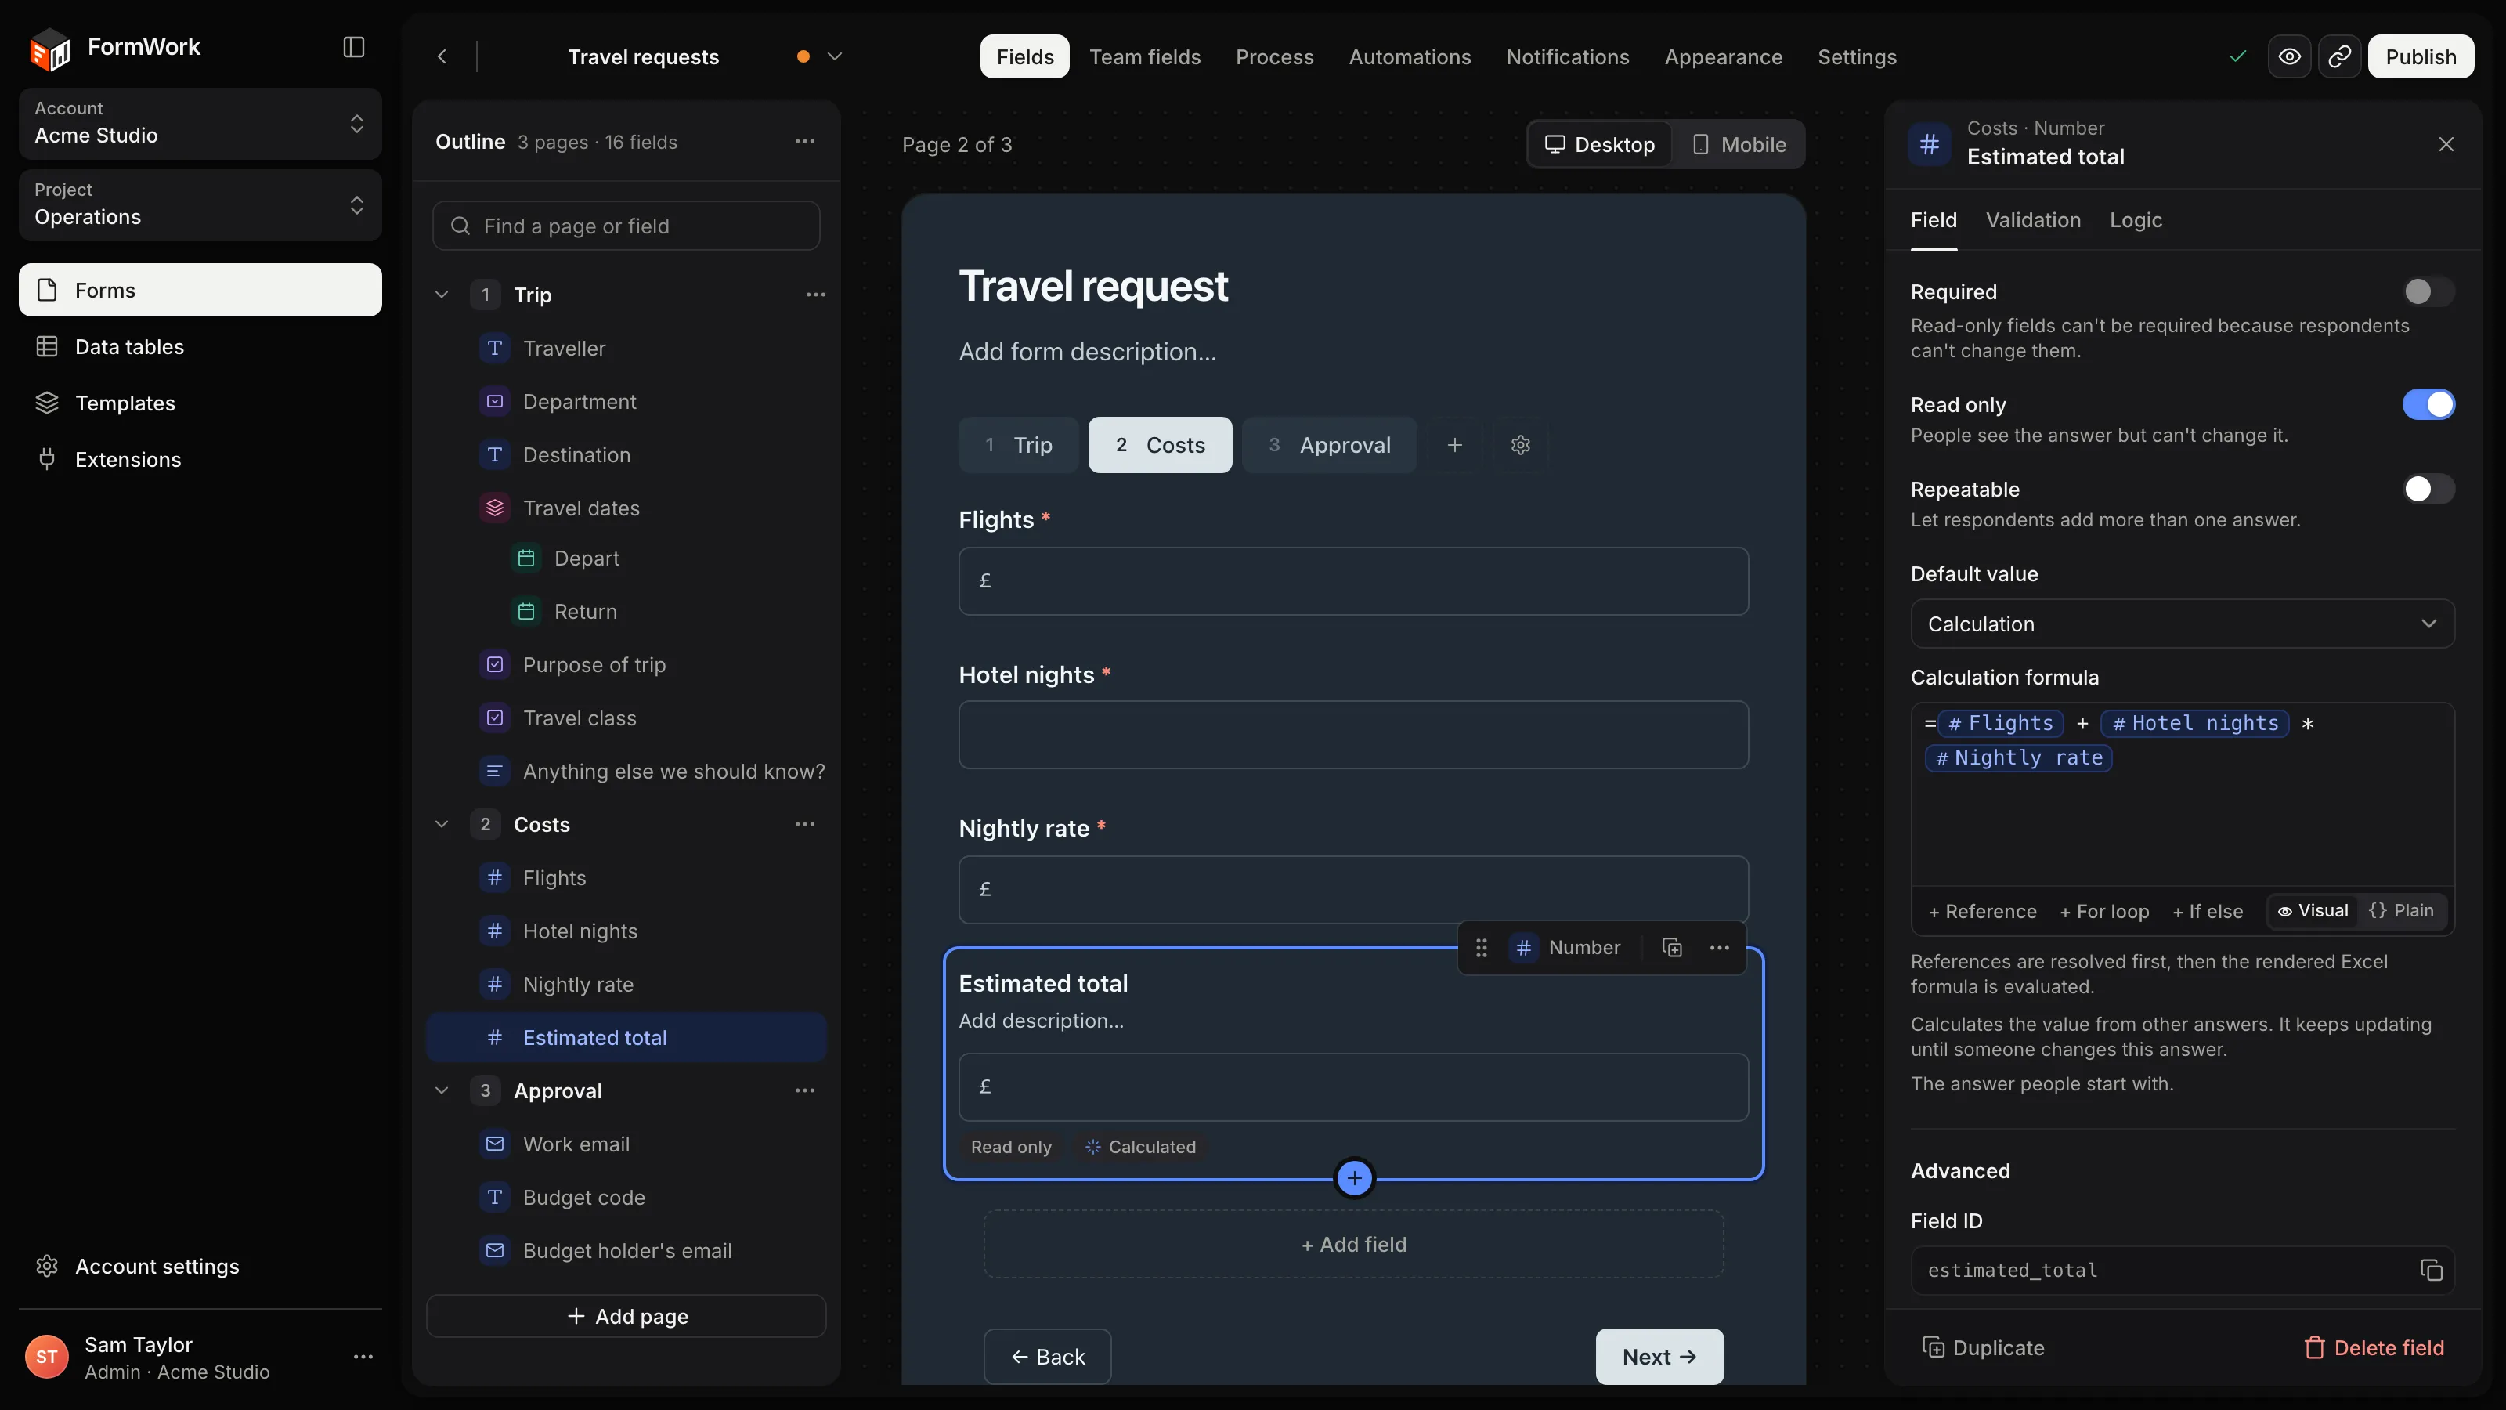Go to the Approval page tab

coord(1329,445)
